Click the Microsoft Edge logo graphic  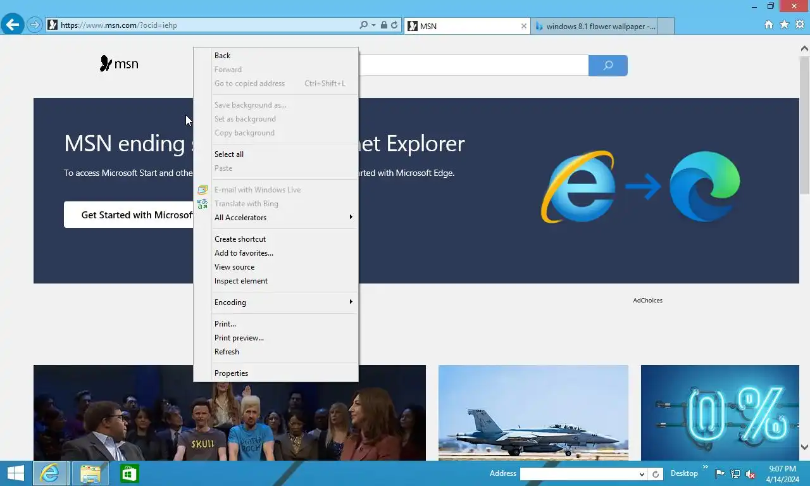tap(705, 187)
